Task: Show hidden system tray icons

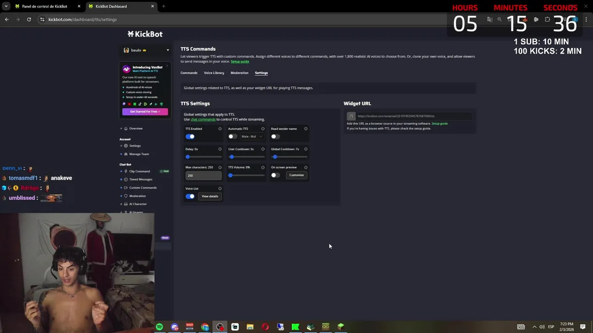Action: [x=534, y=327]
